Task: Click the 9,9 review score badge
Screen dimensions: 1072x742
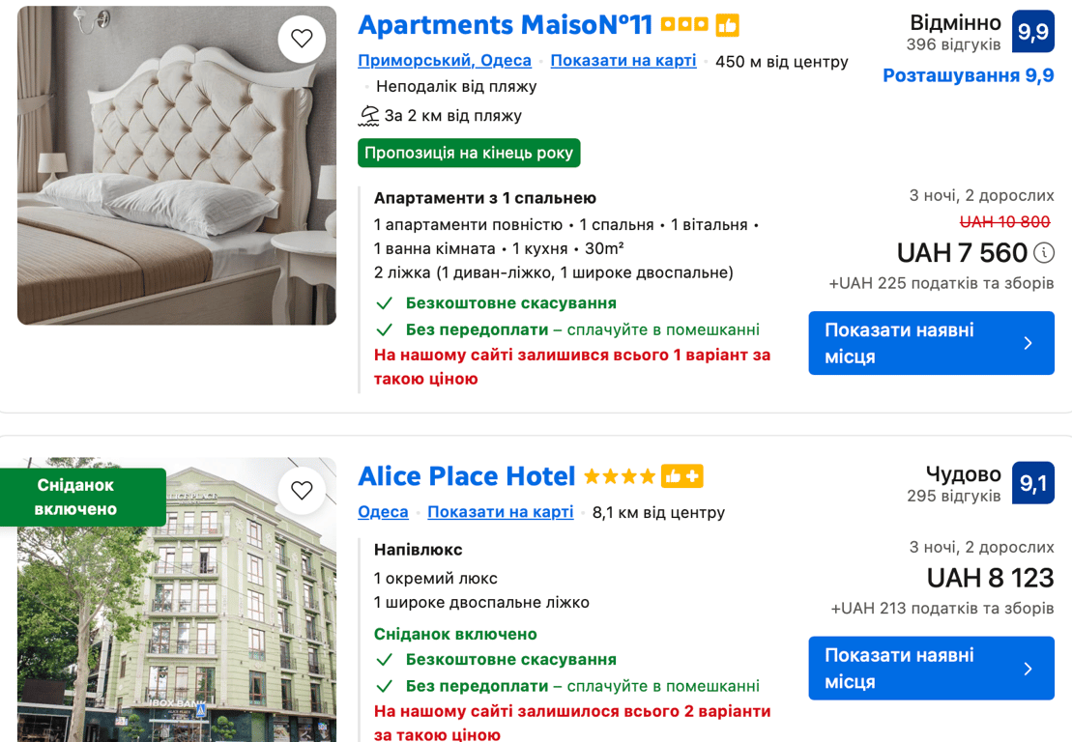Action: (1032, 32)
